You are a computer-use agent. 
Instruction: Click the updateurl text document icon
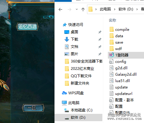112,93
